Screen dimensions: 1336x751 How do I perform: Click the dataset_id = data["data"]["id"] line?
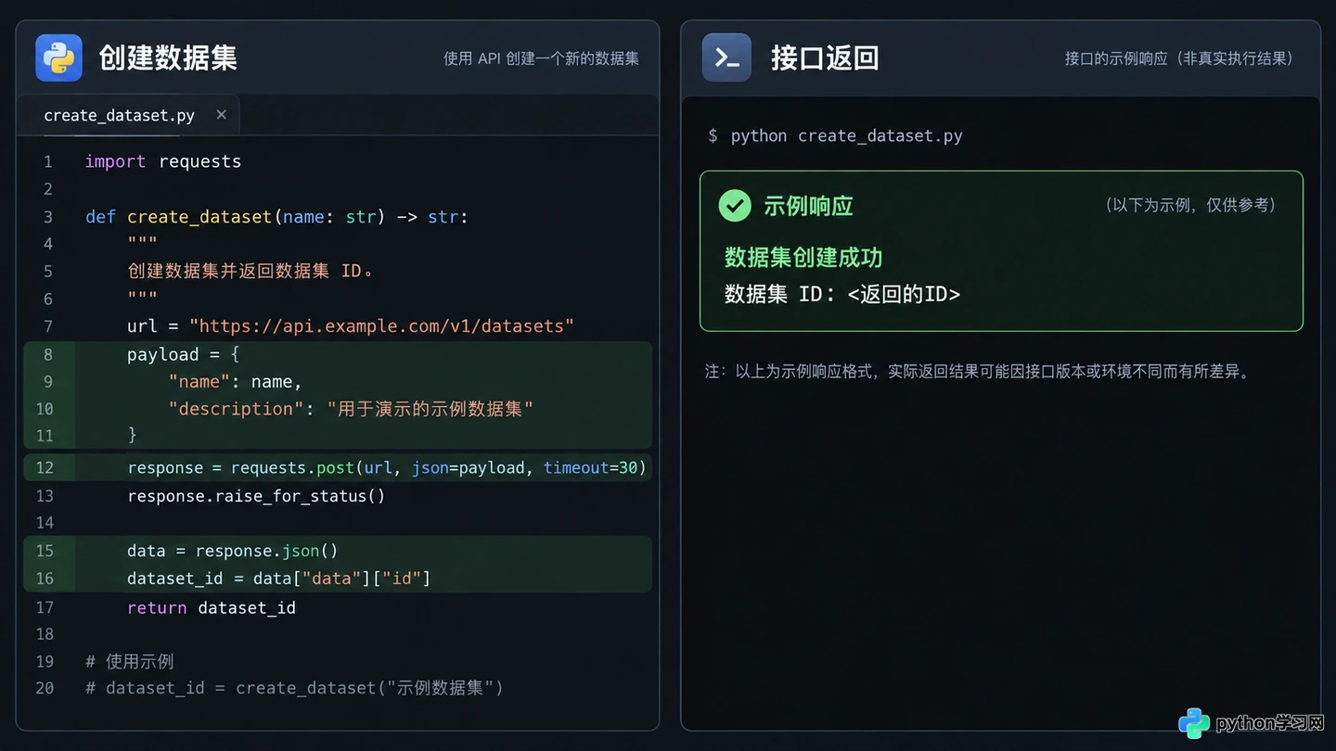(279, 579)
